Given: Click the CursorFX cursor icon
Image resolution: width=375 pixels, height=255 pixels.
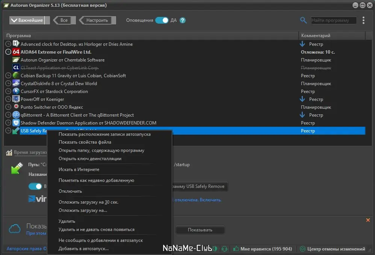Looking at the screenshot, I should point(16,91).
